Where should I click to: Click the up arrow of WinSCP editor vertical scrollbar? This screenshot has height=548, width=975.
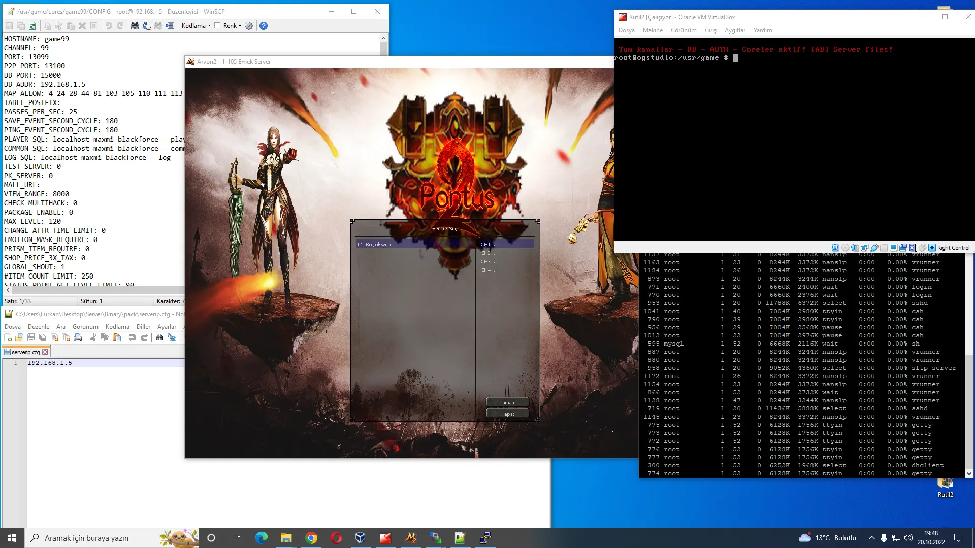pos(383,38)
